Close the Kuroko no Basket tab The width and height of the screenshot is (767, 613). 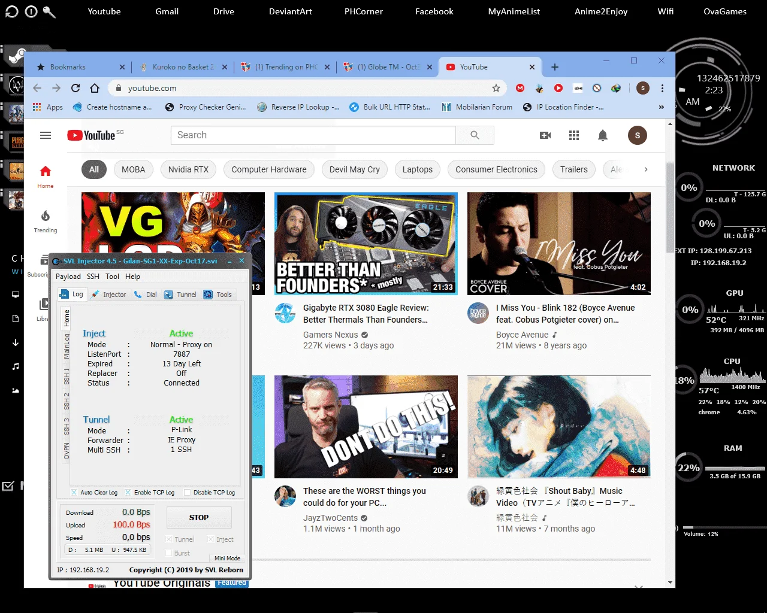click(x=225, y=67)
